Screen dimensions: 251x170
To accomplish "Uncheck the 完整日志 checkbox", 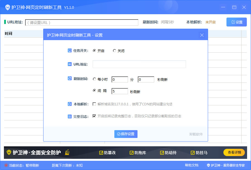I will (x=94, y=116).
